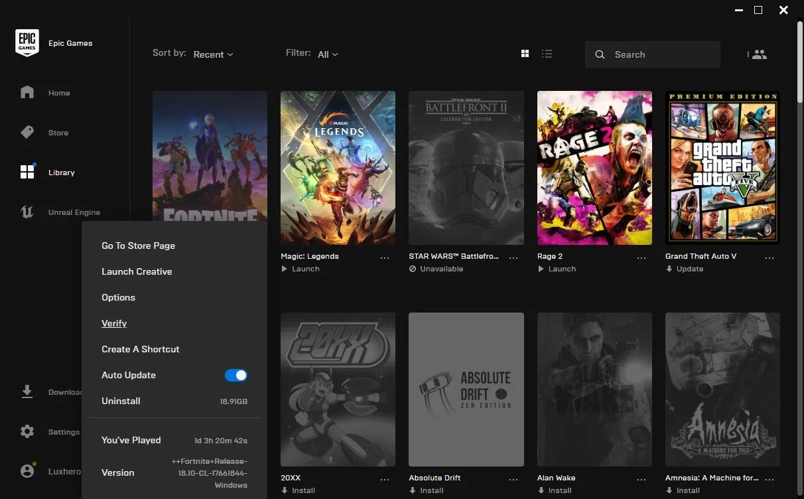Open Absolute Drift three-dot menu
Viewport: 804px width, 499px height.
coord(513,479)
